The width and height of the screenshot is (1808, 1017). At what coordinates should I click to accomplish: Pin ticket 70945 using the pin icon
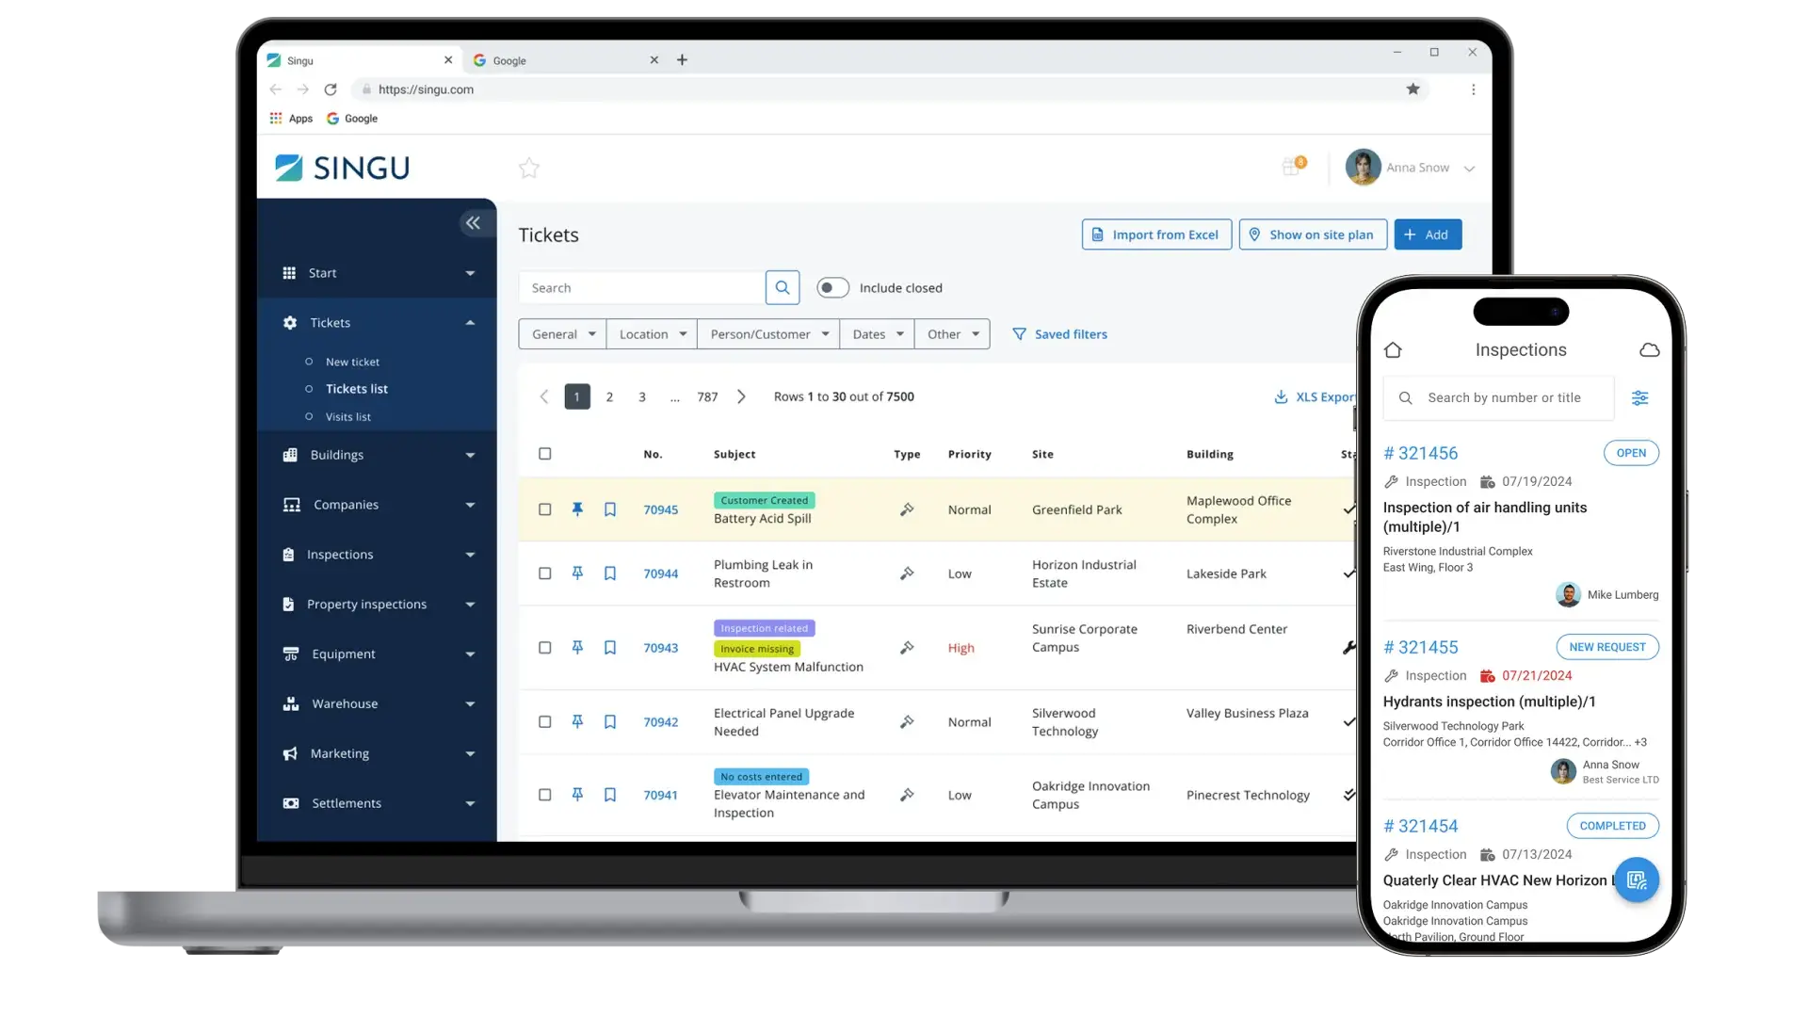click(x=577, y=509)
